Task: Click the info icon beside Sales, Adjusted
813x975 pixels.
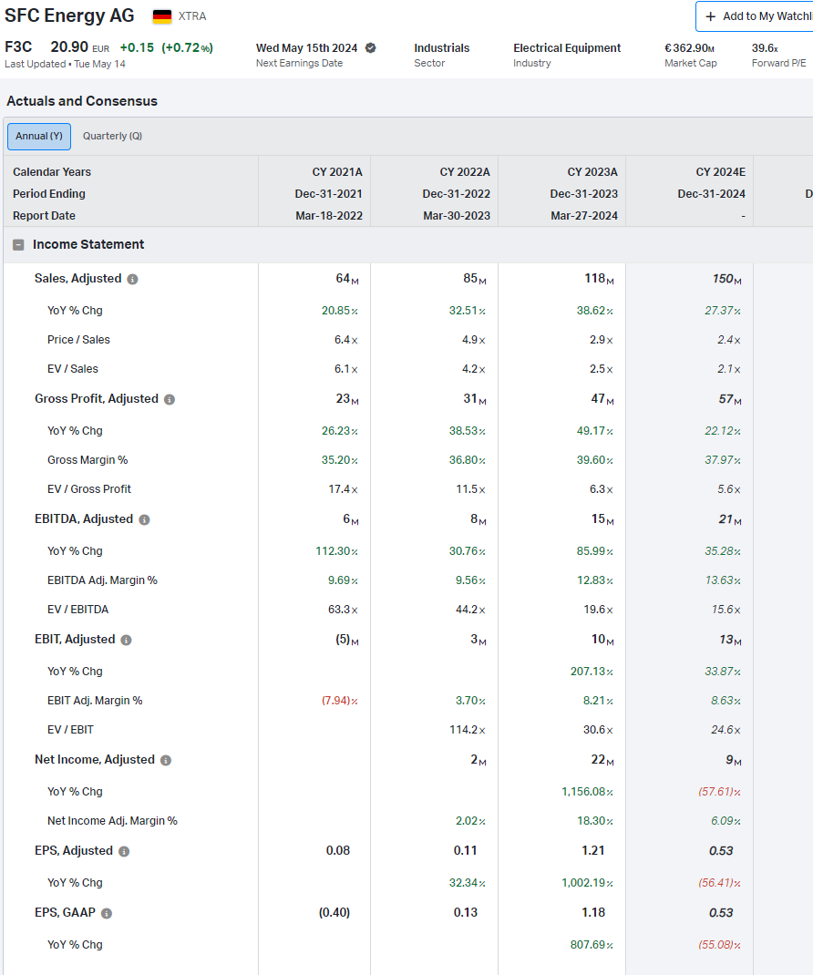Action: [132, 279]
